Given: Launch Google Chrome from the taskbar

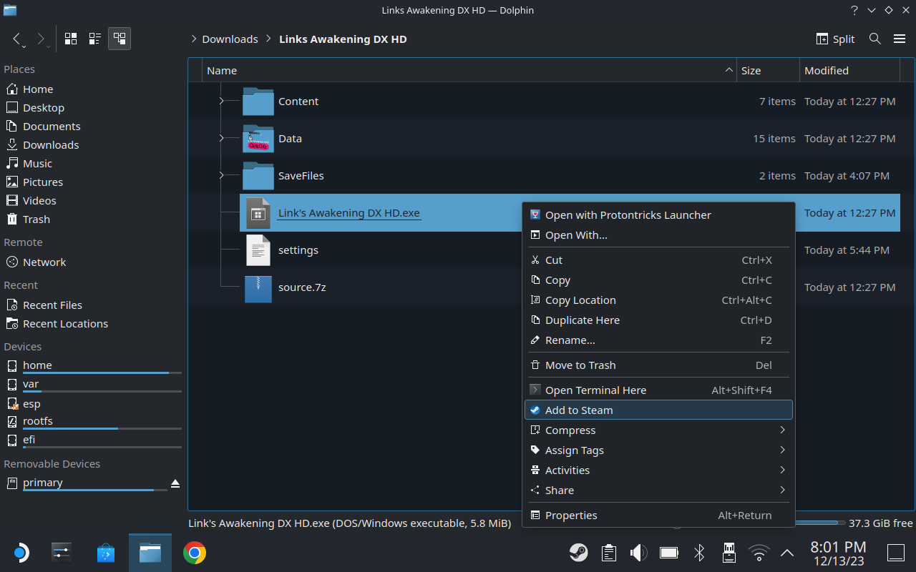Looking at the screenshot, I should (x=195, y=553).
